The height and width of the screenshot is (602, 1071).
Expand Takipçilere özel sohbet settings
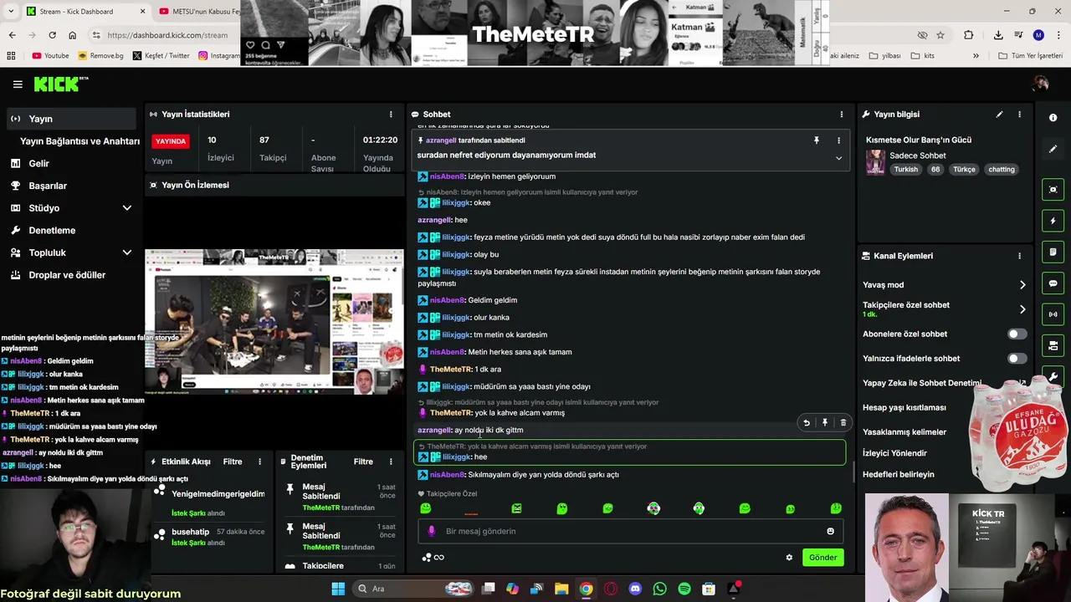point(1022,309)
